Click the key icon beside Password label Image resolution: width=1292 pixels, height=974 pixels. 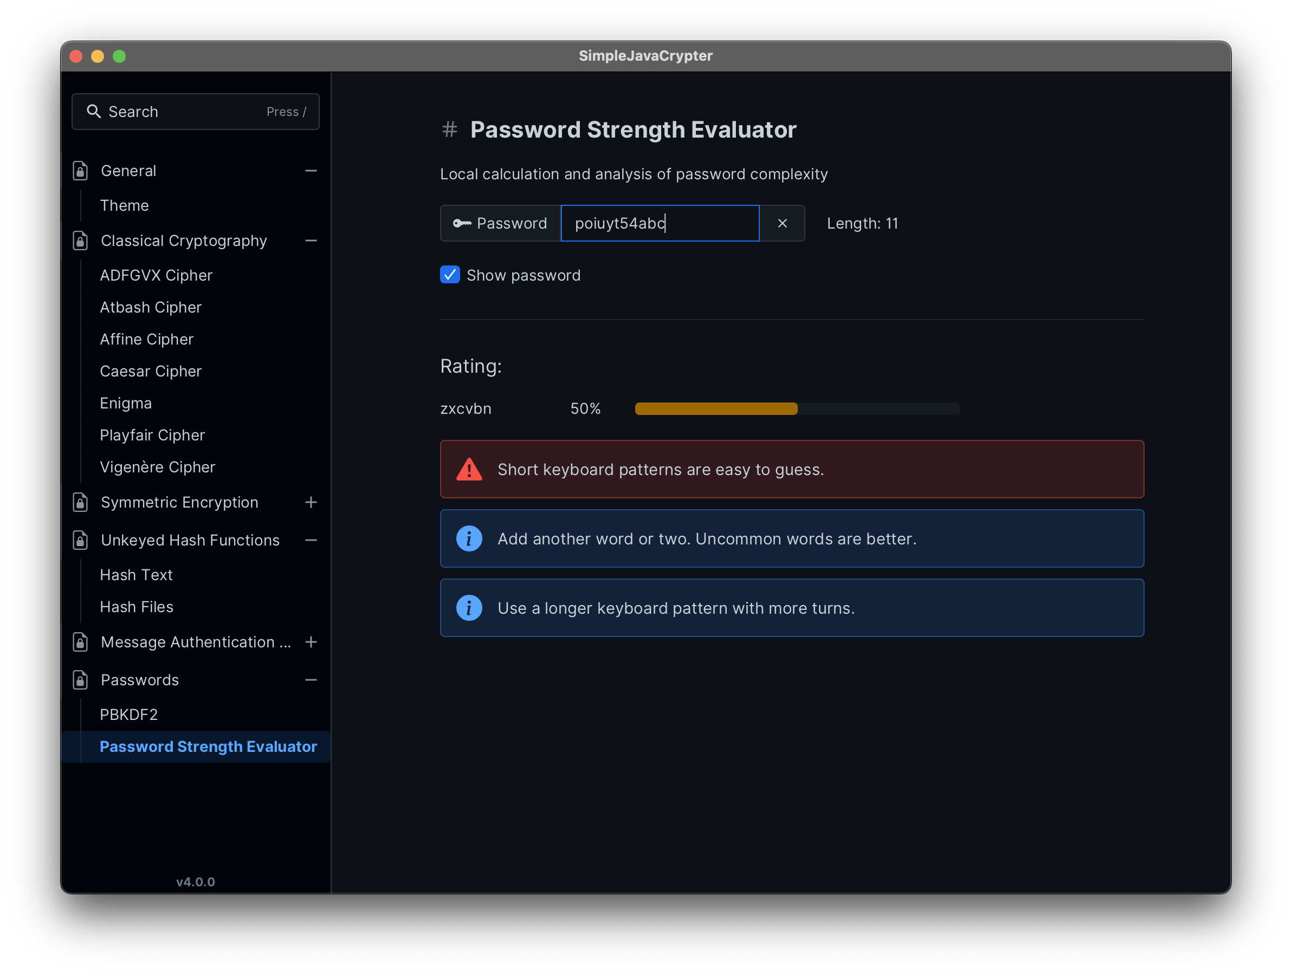462,223
